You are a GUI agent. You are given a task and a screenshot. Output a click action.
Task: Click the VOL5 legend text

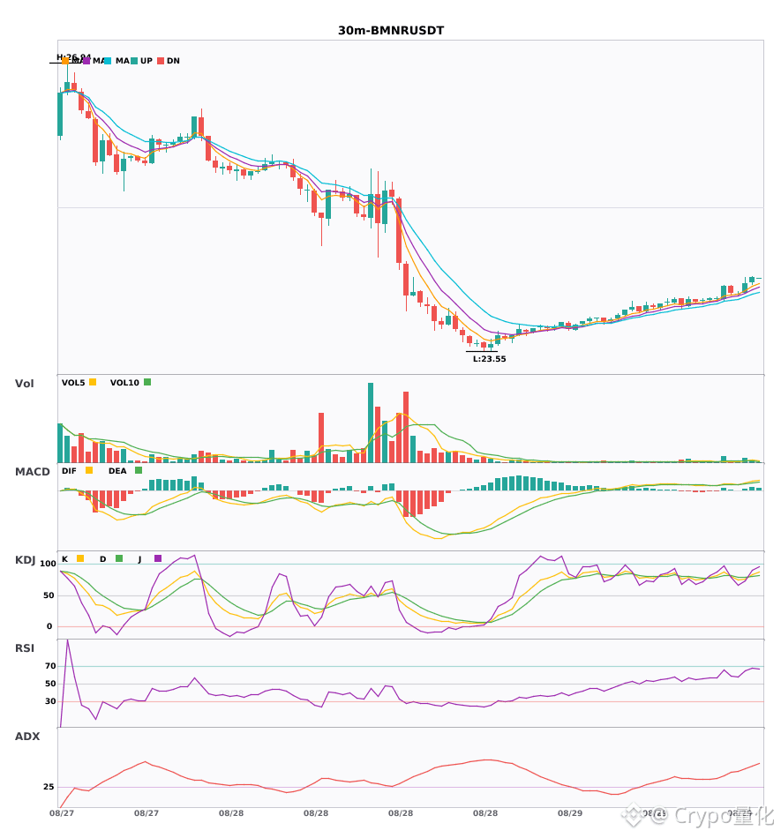(73, 383)
